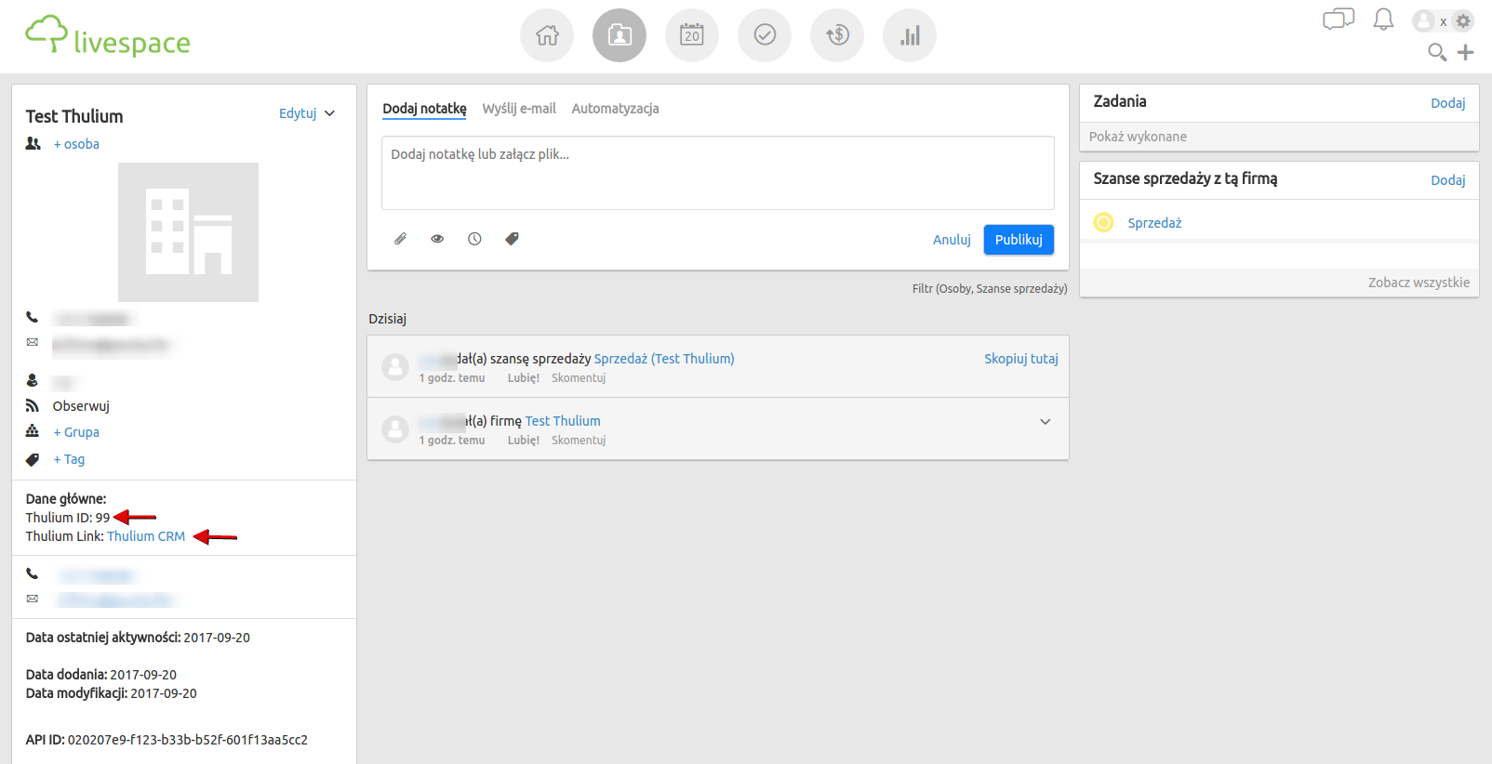Viewport: 1492px width, 764px height.
Task: Open the sales deals dollar icon
Action: 837,35
